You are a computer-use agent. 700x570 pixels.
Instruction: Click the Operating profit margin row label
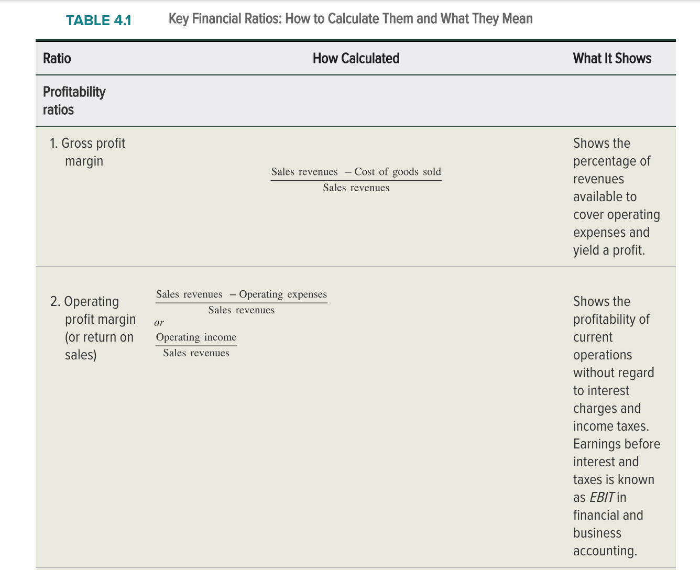93,328
